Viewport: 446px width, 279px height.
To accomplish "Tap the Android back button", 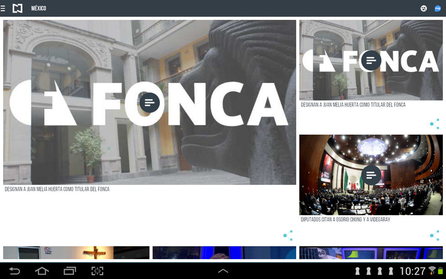I will (x=14, y=271).
